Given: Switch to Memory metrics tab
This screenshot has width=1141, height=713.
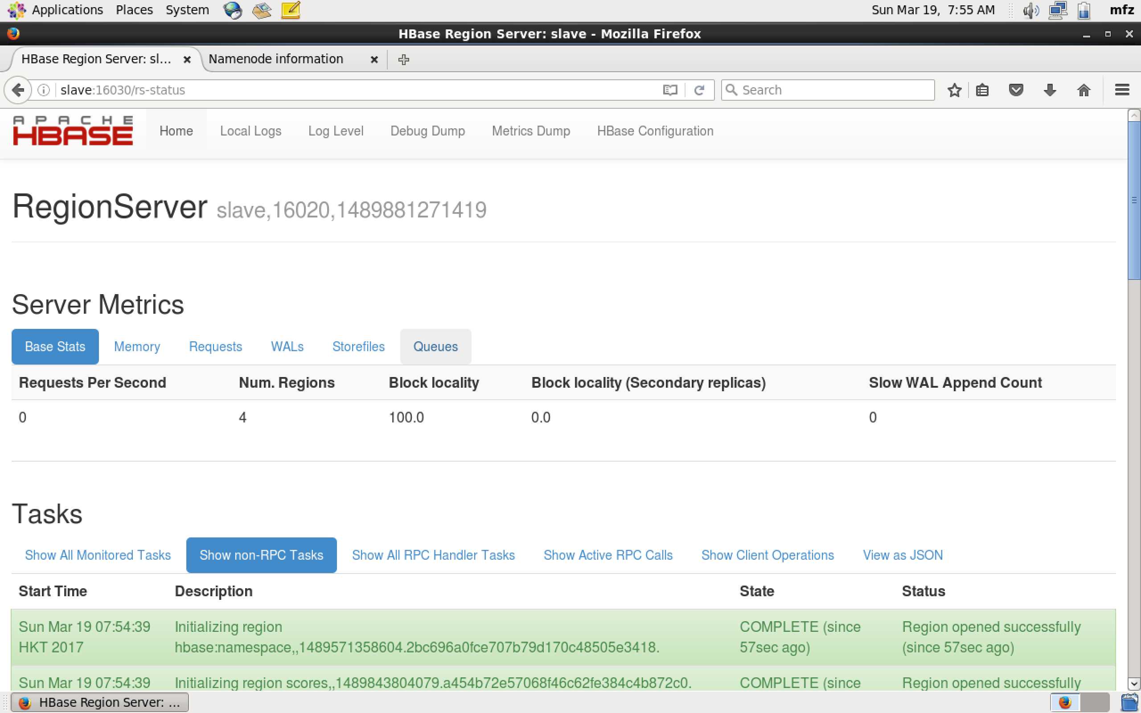Looking at the screenshot, I should pos(137,347).
